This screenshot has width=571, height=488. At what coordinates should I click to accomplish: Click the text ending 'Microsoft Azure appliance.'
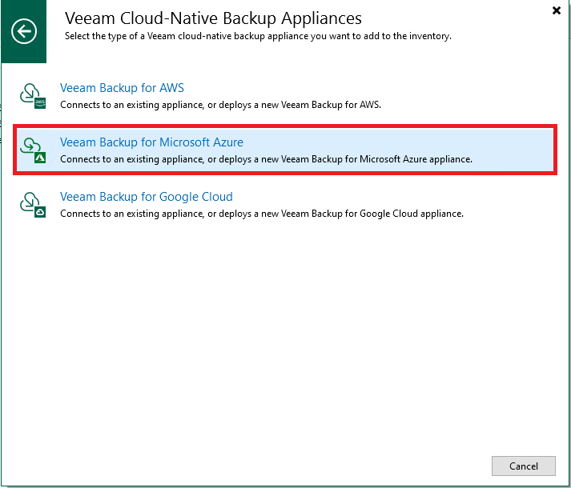(266, 159)
